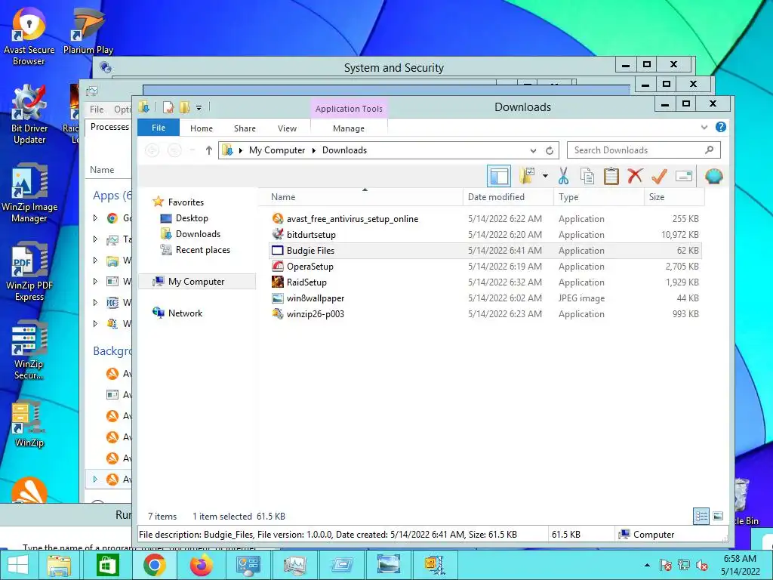The height and width of the screenshot is (580, 773).
Task: Click the Downloads breadcrumb in the address bar
Action: tap(344, 150)
